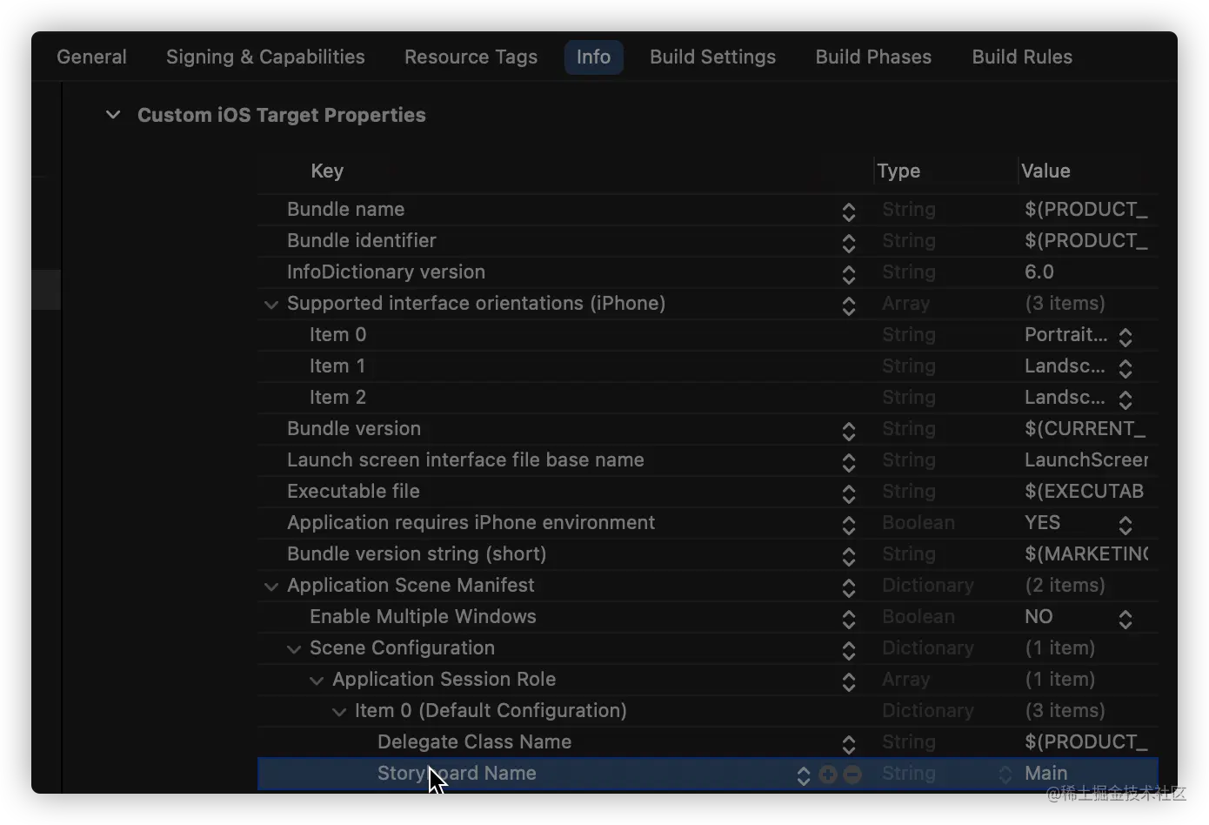Open the Signing & Capabilities tab
This screenshot has width=1209, height=825.
pyautogui.click(x=265, y=57)
